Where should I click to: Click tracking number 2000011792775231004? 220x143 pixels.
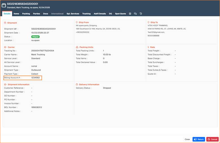[43, 51]
